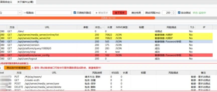The image size is (217, 92).
Task: Sort results by MIME类型 column
Action: point(122,27)
